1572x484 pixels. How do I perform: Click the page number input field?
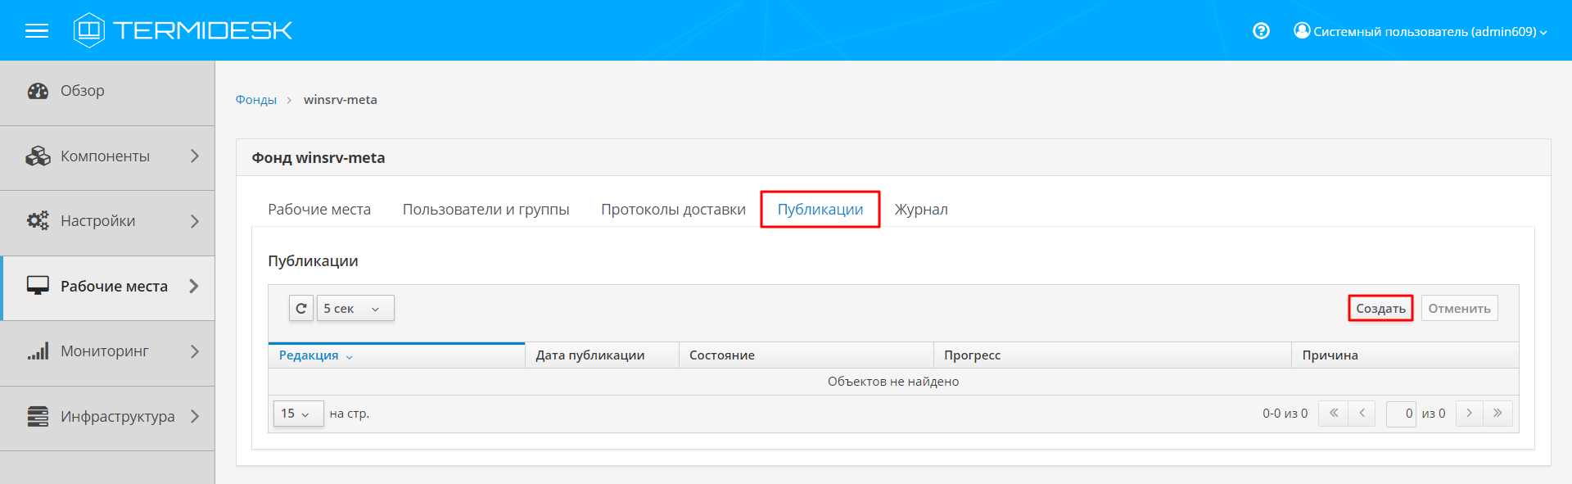click(x=1401, y=414)
